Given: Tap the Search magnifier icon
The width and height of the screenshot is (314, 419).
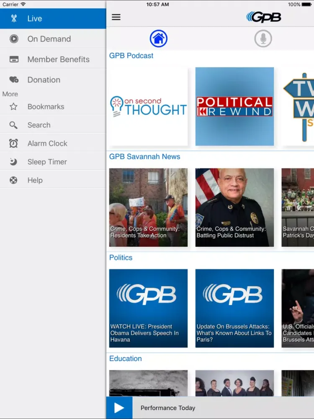Looking at the screenshot, I should click(x=13, y=125).
